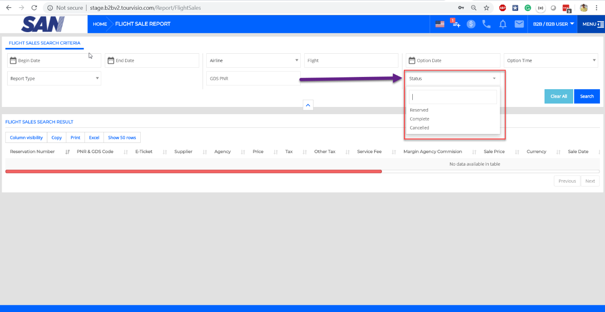Click the SAN logo
This screenshot has height=312, width=605.
click(x=43, y=24)
